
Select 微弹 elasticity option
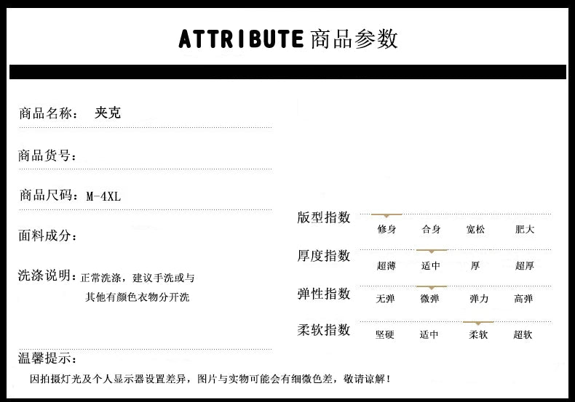point(429,299)
